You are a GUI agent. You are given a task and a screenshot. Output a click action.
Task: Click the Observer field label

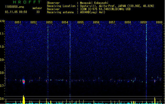(x=53, y=3)
